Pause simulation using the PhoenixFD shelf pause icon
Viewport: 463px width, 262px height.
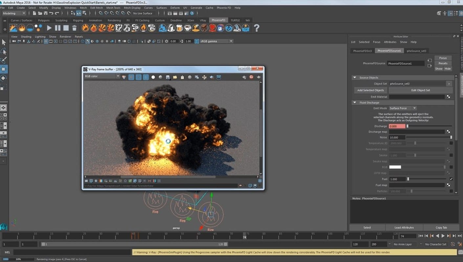58,28
